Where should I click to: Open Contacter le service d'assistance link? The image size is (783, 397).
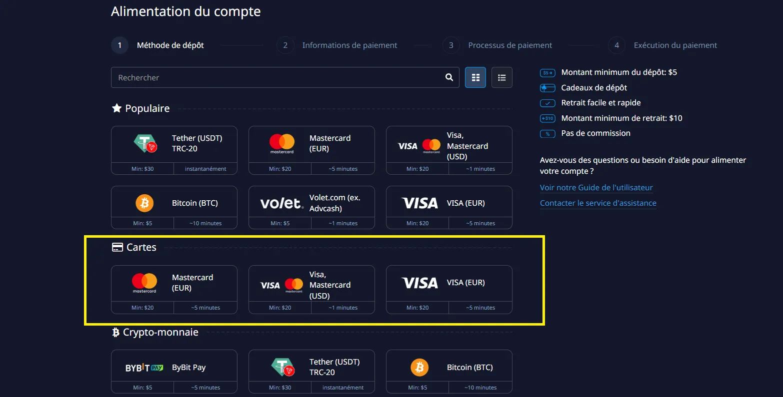(598, 203)
